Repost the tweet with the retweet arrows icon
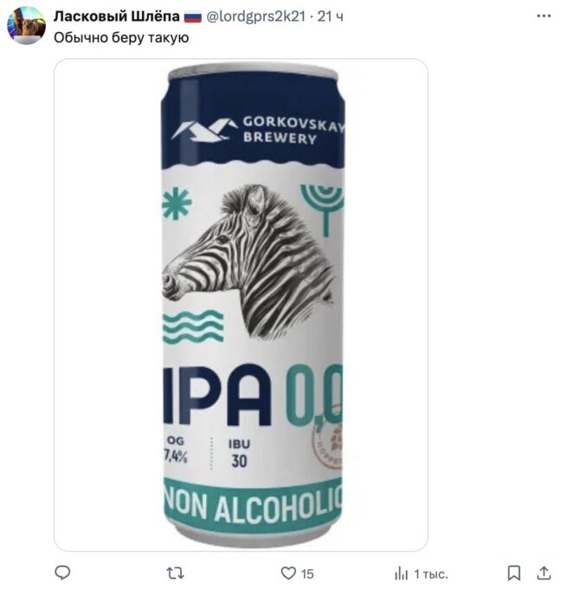This screenshot has width=561, height=589. (175, 573)
